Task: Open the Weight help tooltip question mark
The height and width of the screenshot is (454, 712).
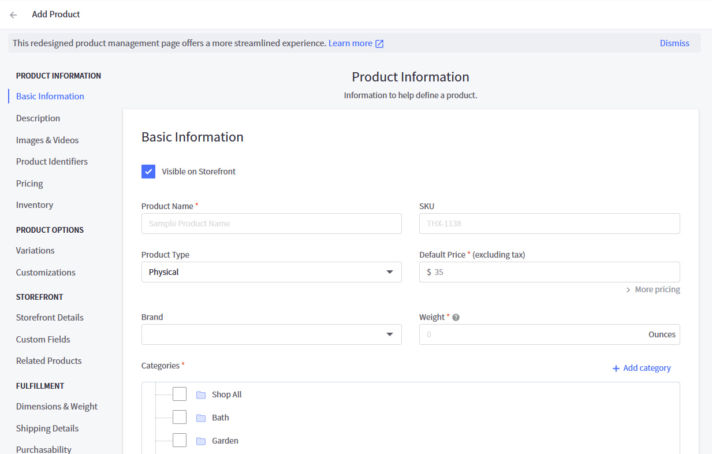Action: [x=456, y=317]
